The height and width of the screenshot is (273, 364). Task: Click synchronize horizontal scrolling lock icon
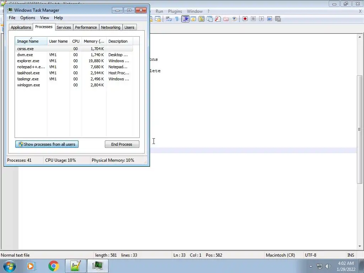[158, 19]
